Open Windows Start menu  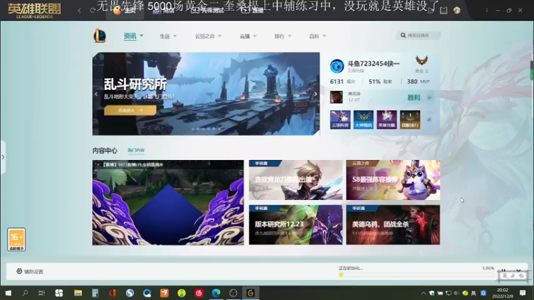(8, 293)
